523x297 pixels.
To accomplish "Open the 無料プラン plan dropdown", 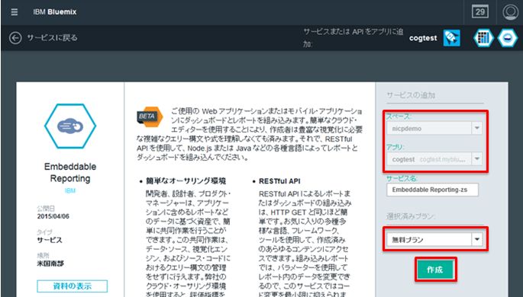I will coord(434,239).
